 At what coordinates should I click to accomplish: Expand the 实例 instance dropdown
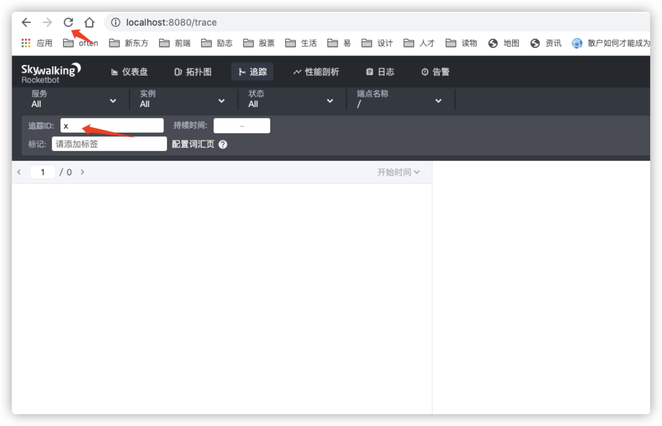pyautogui.click(x=221, y=101)
